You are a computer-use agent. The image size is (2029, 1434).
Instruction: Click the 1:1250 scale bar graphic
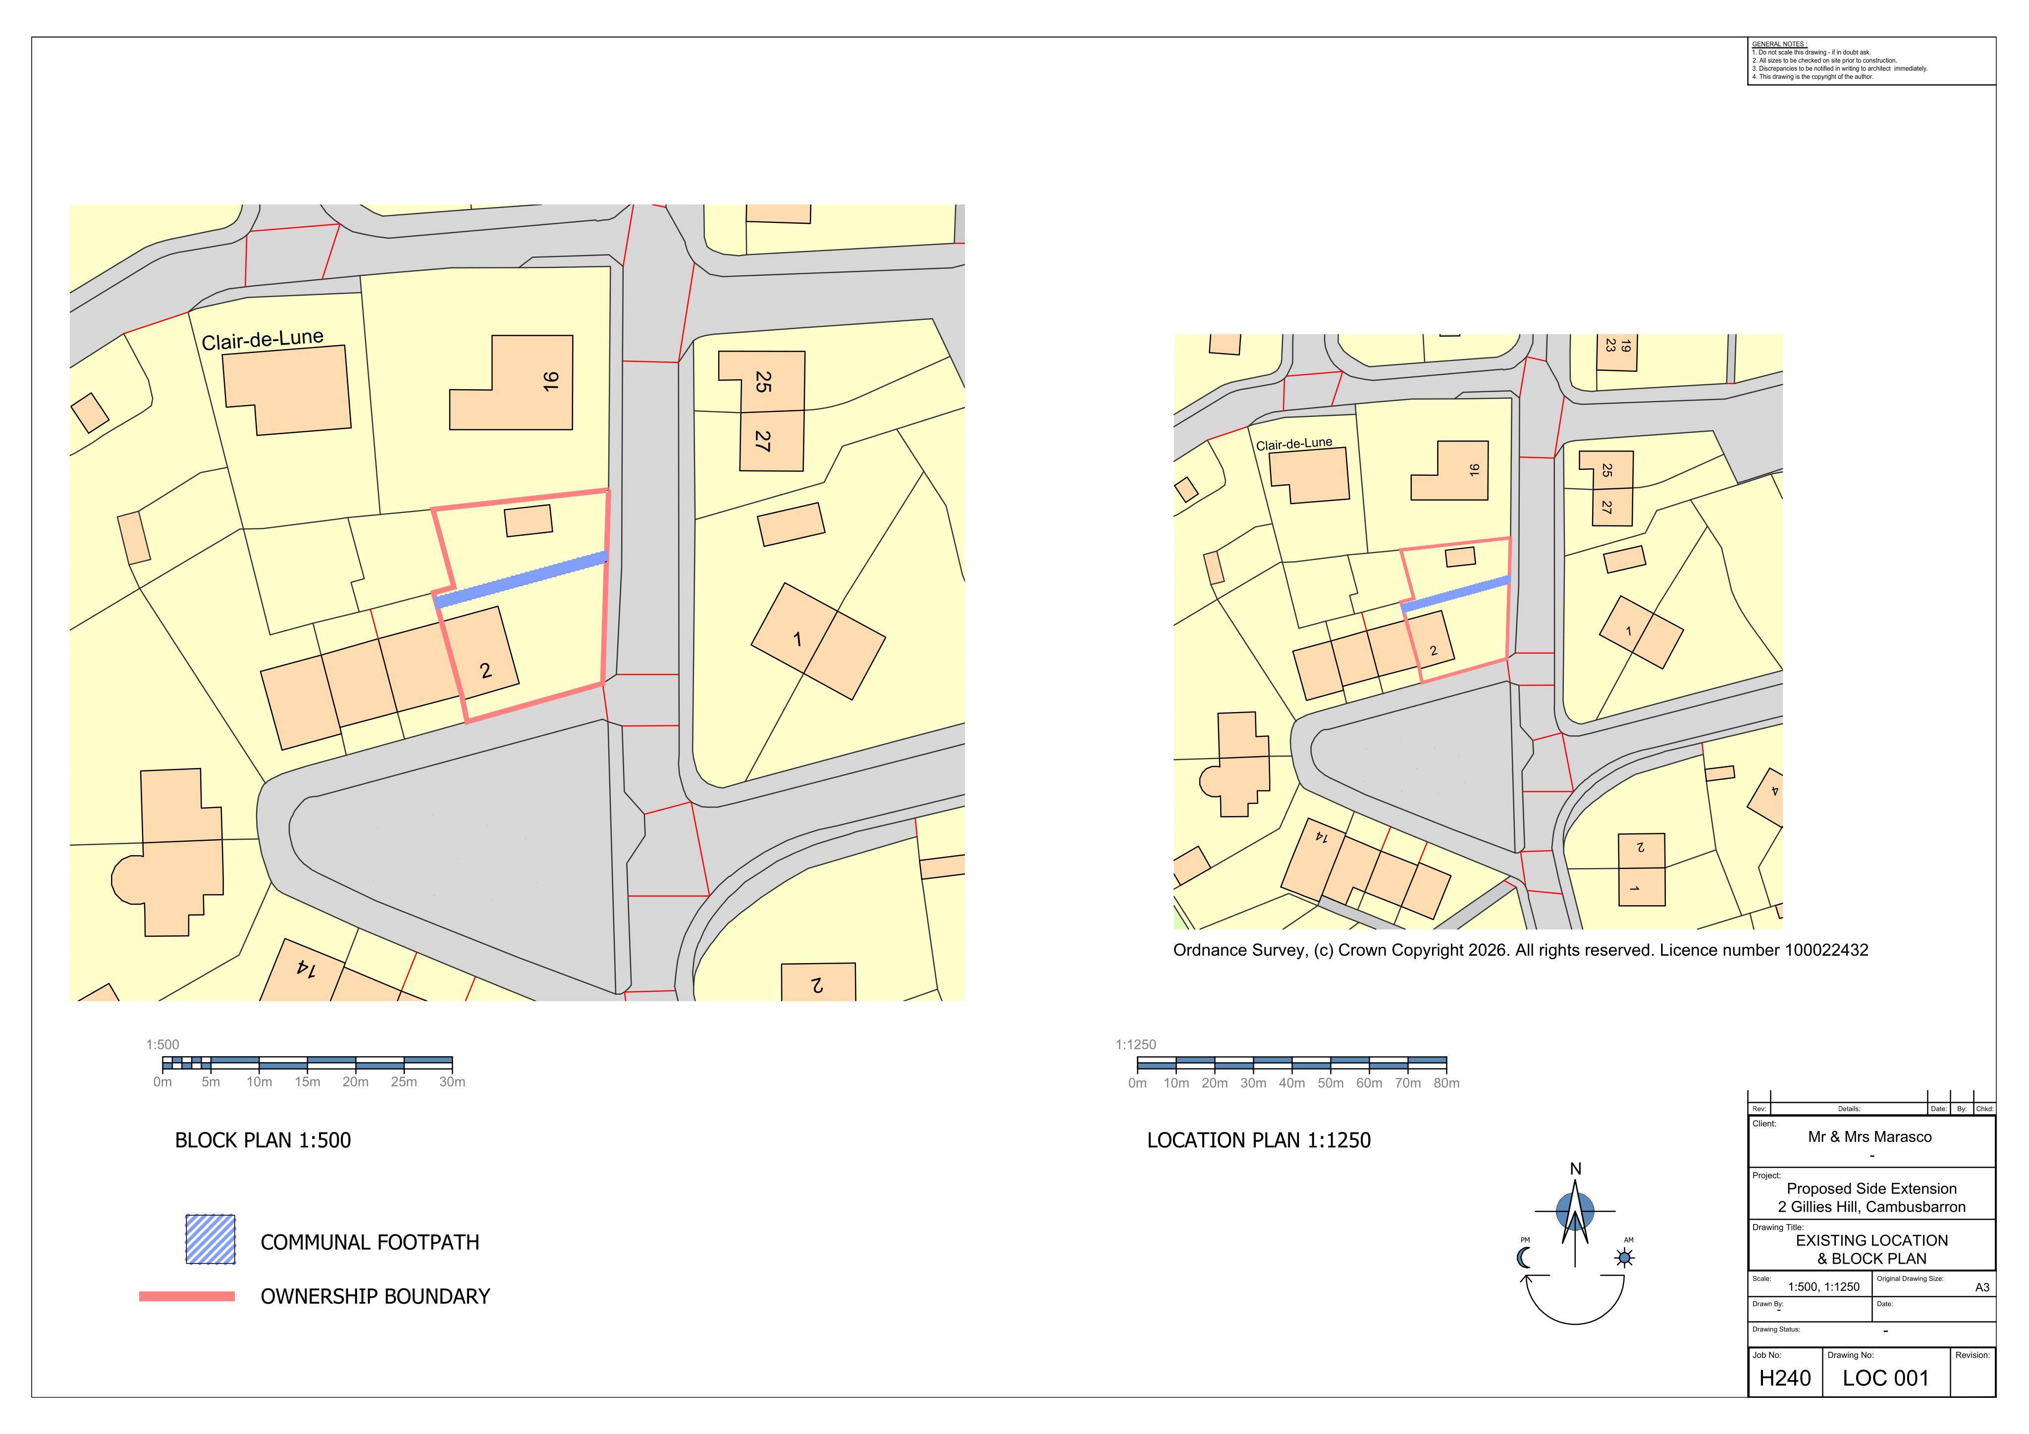[1292, 1063]
